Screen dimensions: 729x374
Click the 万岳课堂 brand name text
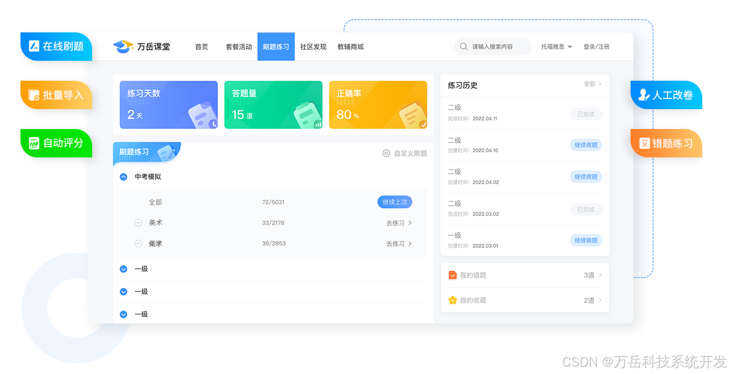pyautogui.click(x=154, y=47)
